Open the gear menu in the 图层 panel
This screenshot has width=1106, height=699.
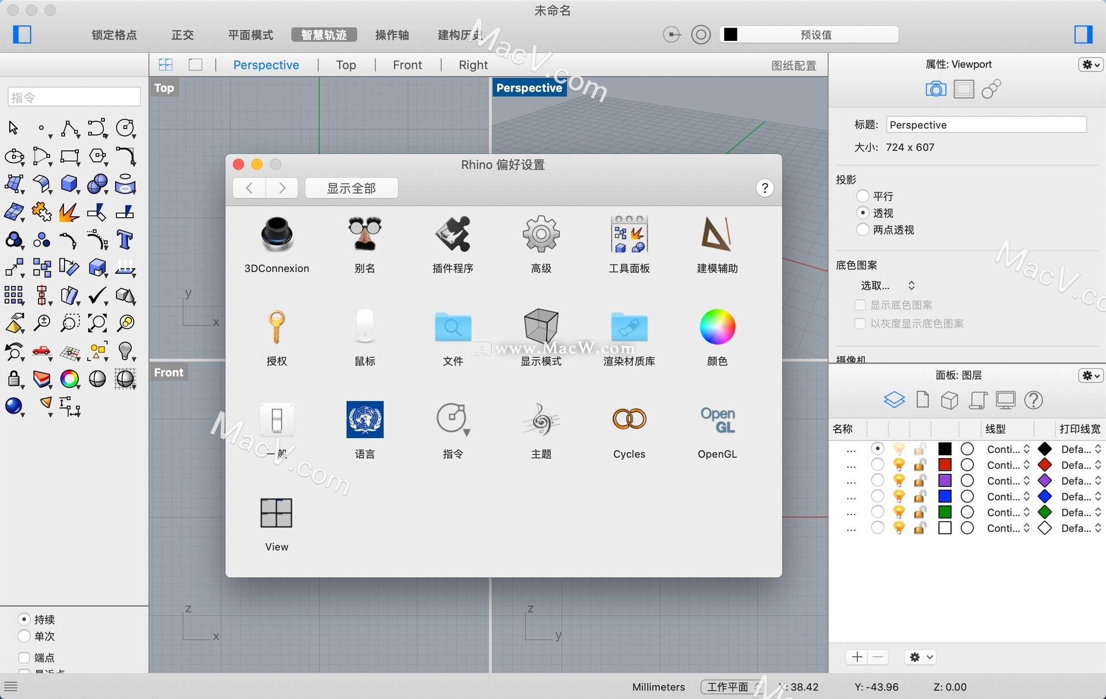point(1090,375)
